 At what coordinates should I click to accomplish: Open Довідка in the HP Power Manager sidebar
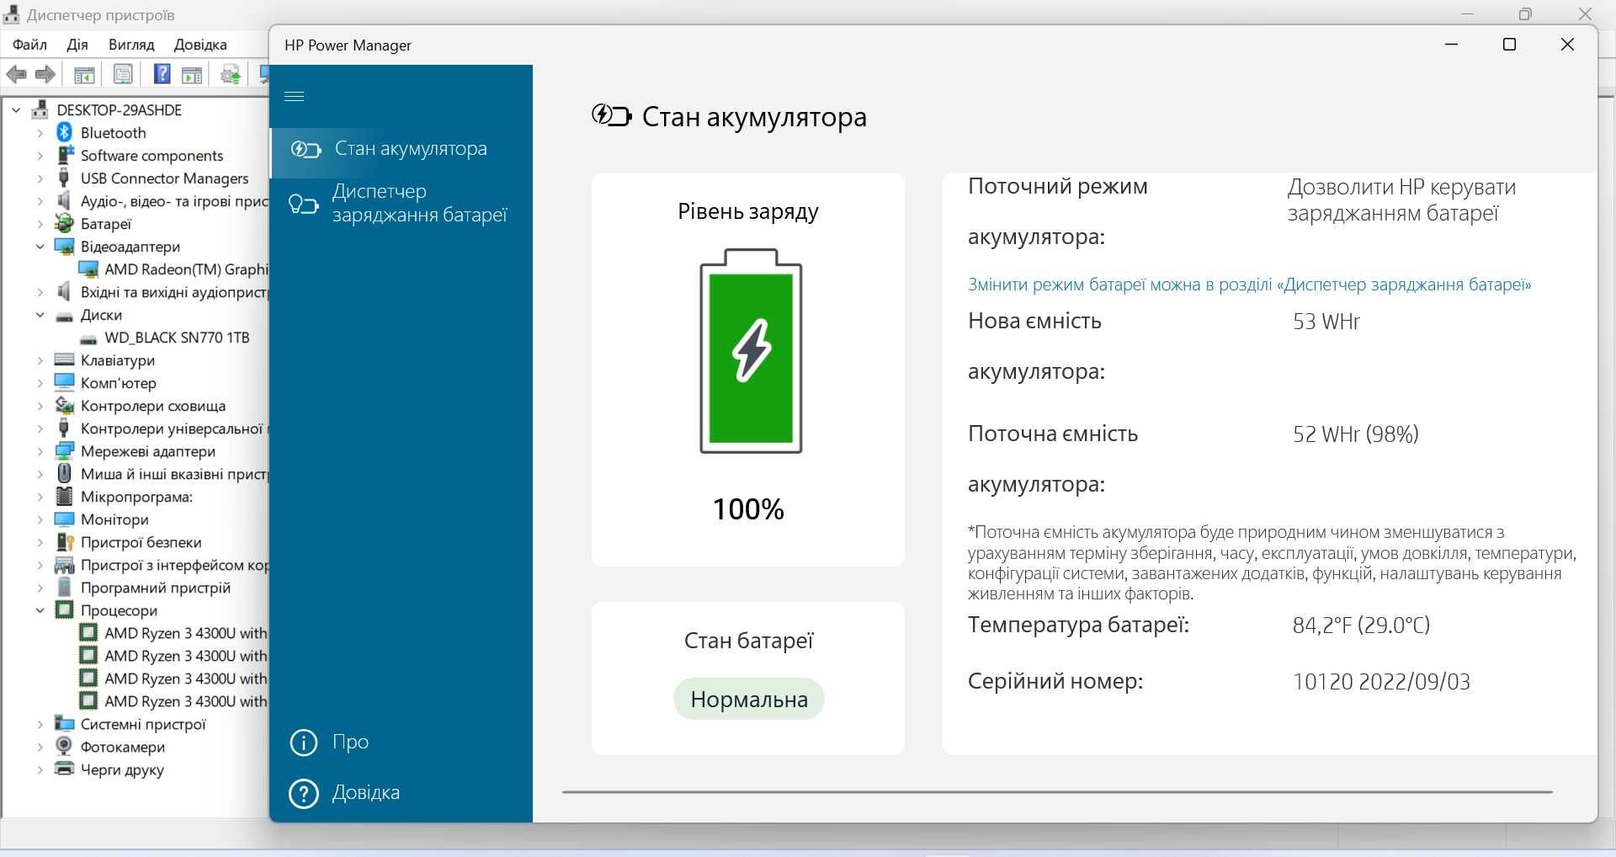click(x=365, y=793)
